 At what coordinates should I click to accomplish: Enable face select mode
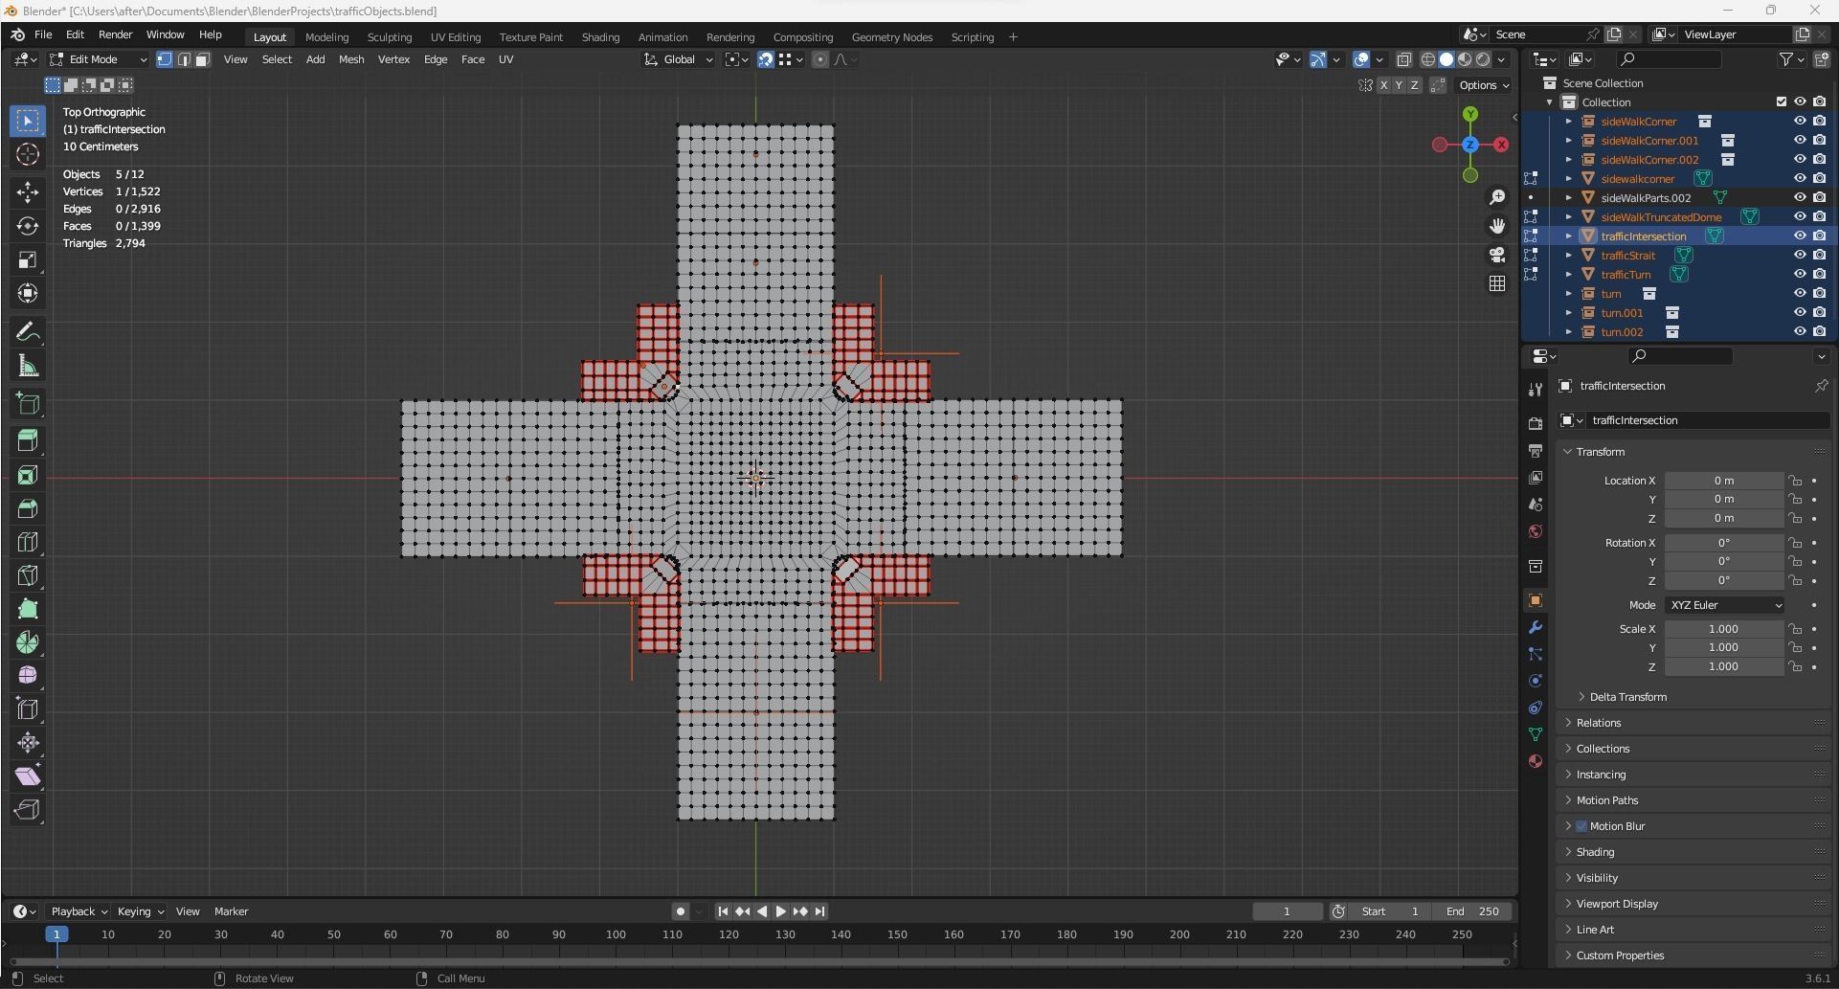pos(202,59)
